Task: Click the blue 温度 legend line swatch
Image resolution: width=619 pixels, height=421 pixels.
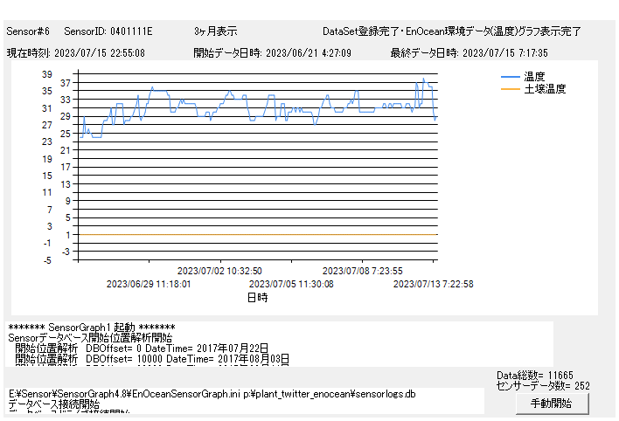Action: pyautogui.click(x=511, y=77)
